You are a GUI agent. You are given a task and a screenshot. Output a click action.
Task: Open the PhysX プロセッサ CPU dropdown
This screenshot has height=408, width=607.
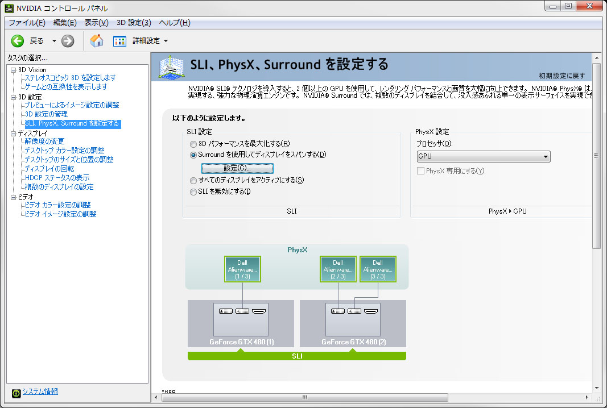[484, 156]
